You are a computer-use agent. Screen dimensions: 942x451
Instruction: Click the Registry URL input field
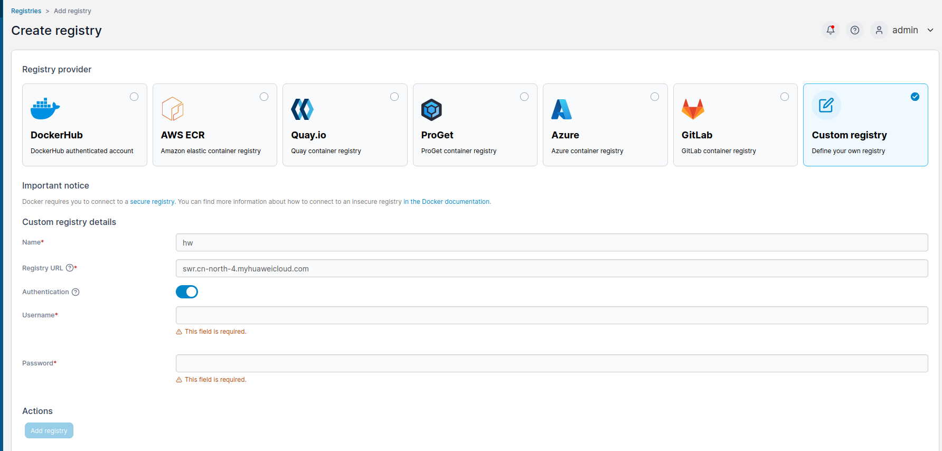click(552, 268)
